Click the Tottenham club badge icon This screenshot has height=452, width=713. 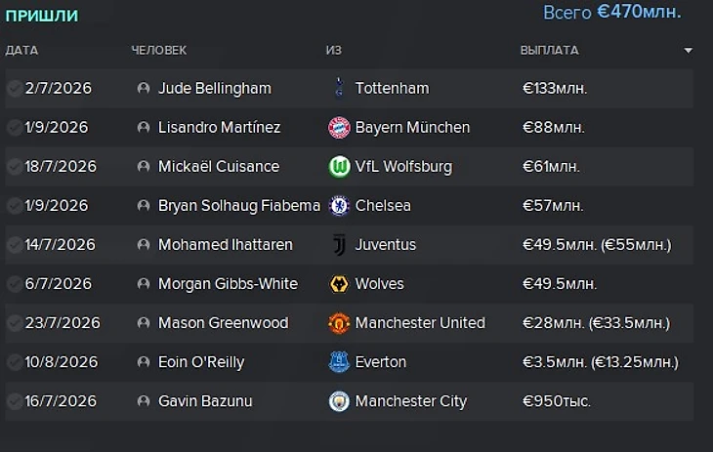339,88
